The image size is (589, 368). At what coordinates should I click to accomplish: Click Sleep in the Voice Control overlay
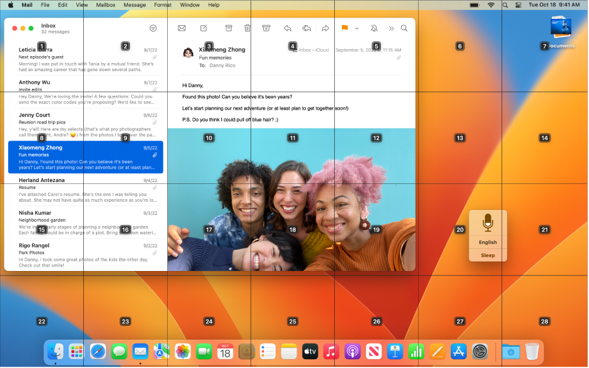point(487,255)
